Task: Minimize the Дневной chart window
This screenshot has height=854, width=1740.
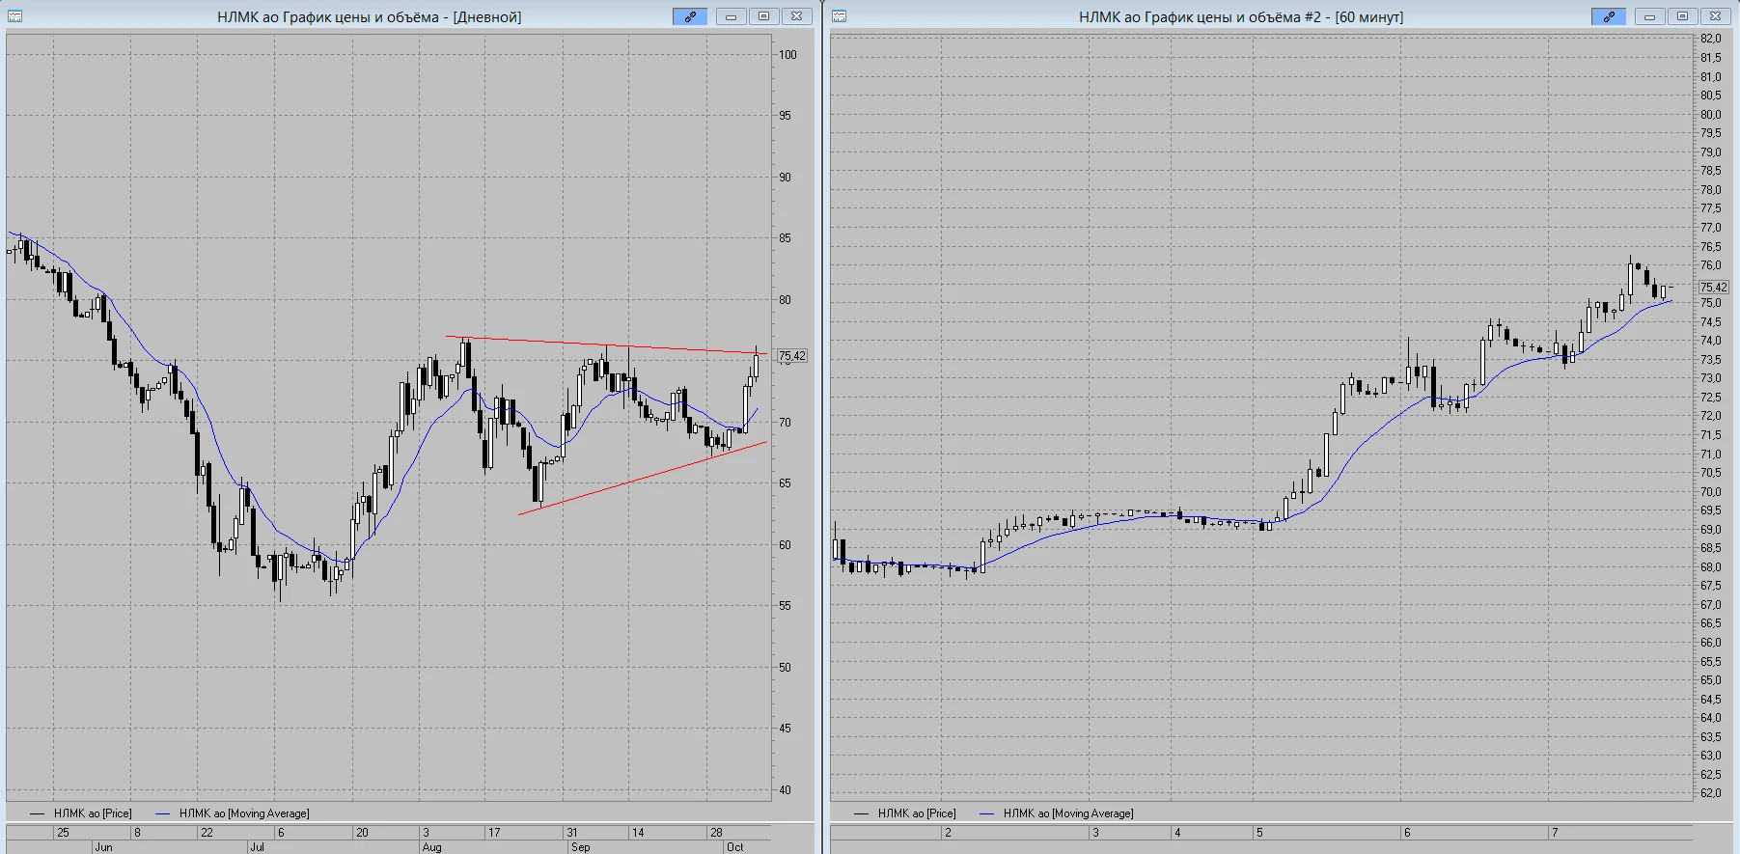Action: pyautogui.click(x=732, y=16)
